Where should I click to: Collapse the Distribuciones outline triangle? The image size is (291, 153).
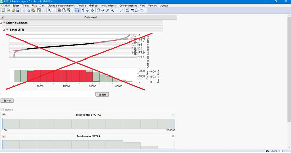coord(1,23)
